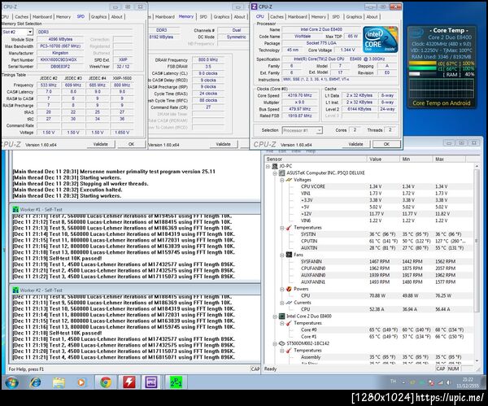Open the Core Temp on Android link
488x406 pixels.
point(442,103)
